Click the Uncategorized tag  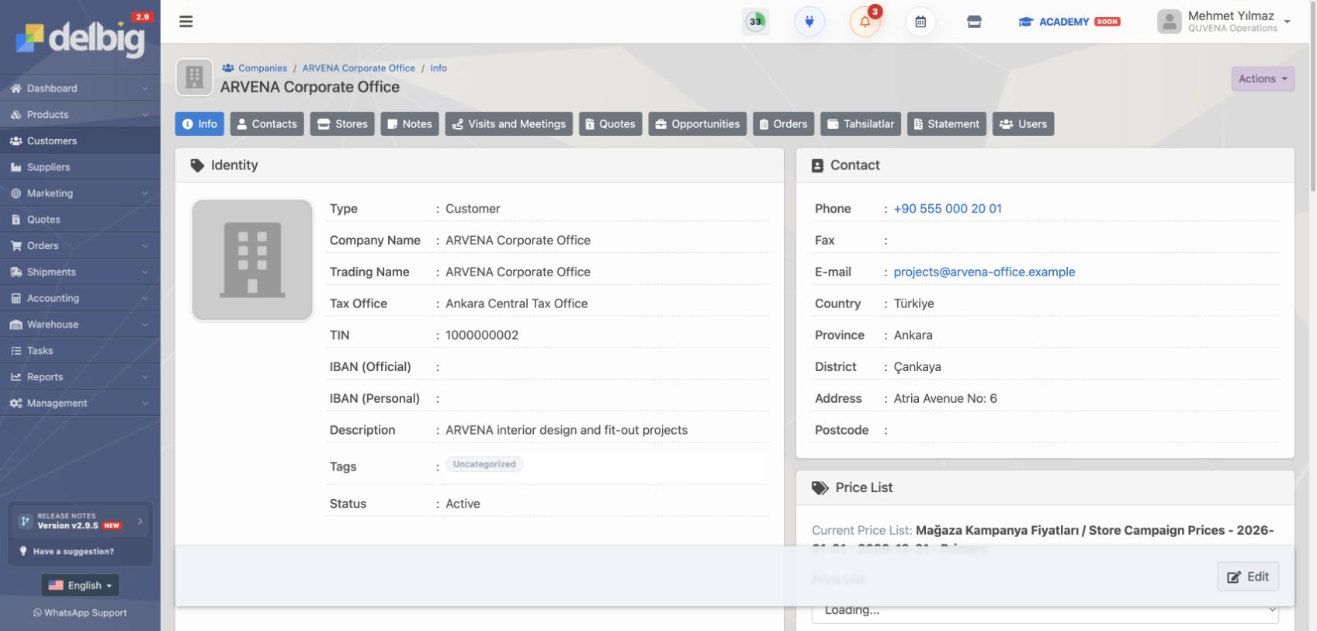(484, 464)
